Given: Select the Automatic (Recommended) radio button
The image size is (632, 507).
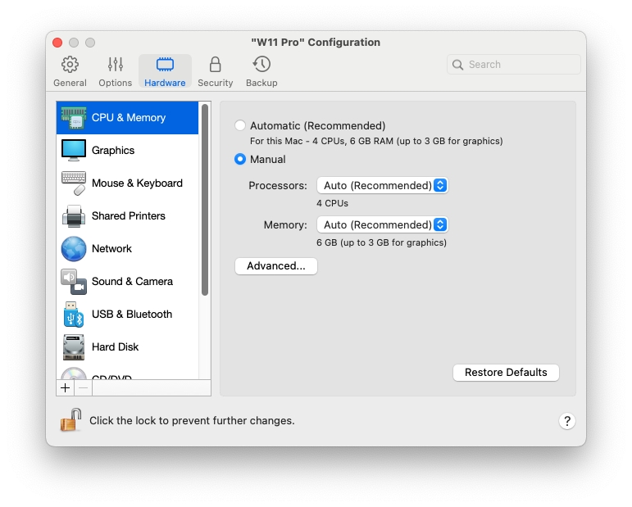Looking at the screenshot, I should pos(240,126).
